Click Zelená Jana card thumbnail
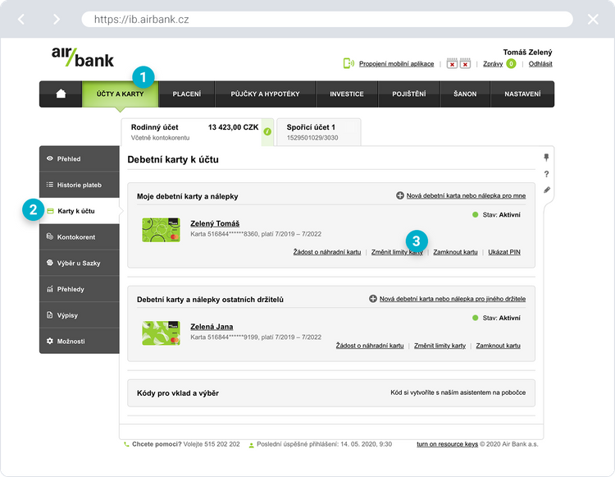 161,333
